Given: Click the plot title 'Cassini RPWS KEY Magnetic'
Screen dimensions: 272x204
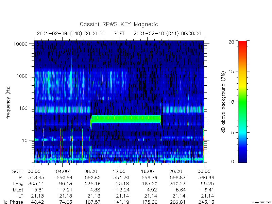Looking at the screenshot, I should pyautogui.click(x=119, y=24).
